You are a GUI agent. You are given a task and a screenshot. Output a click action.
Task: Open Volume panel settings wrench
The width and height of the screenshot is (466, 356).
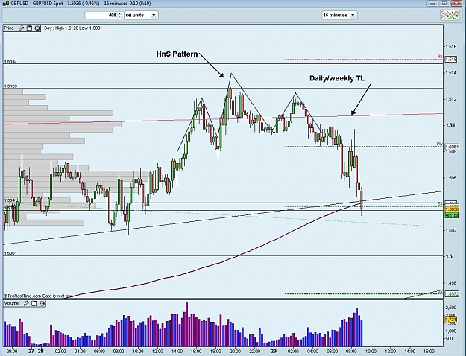coord(26,303)
